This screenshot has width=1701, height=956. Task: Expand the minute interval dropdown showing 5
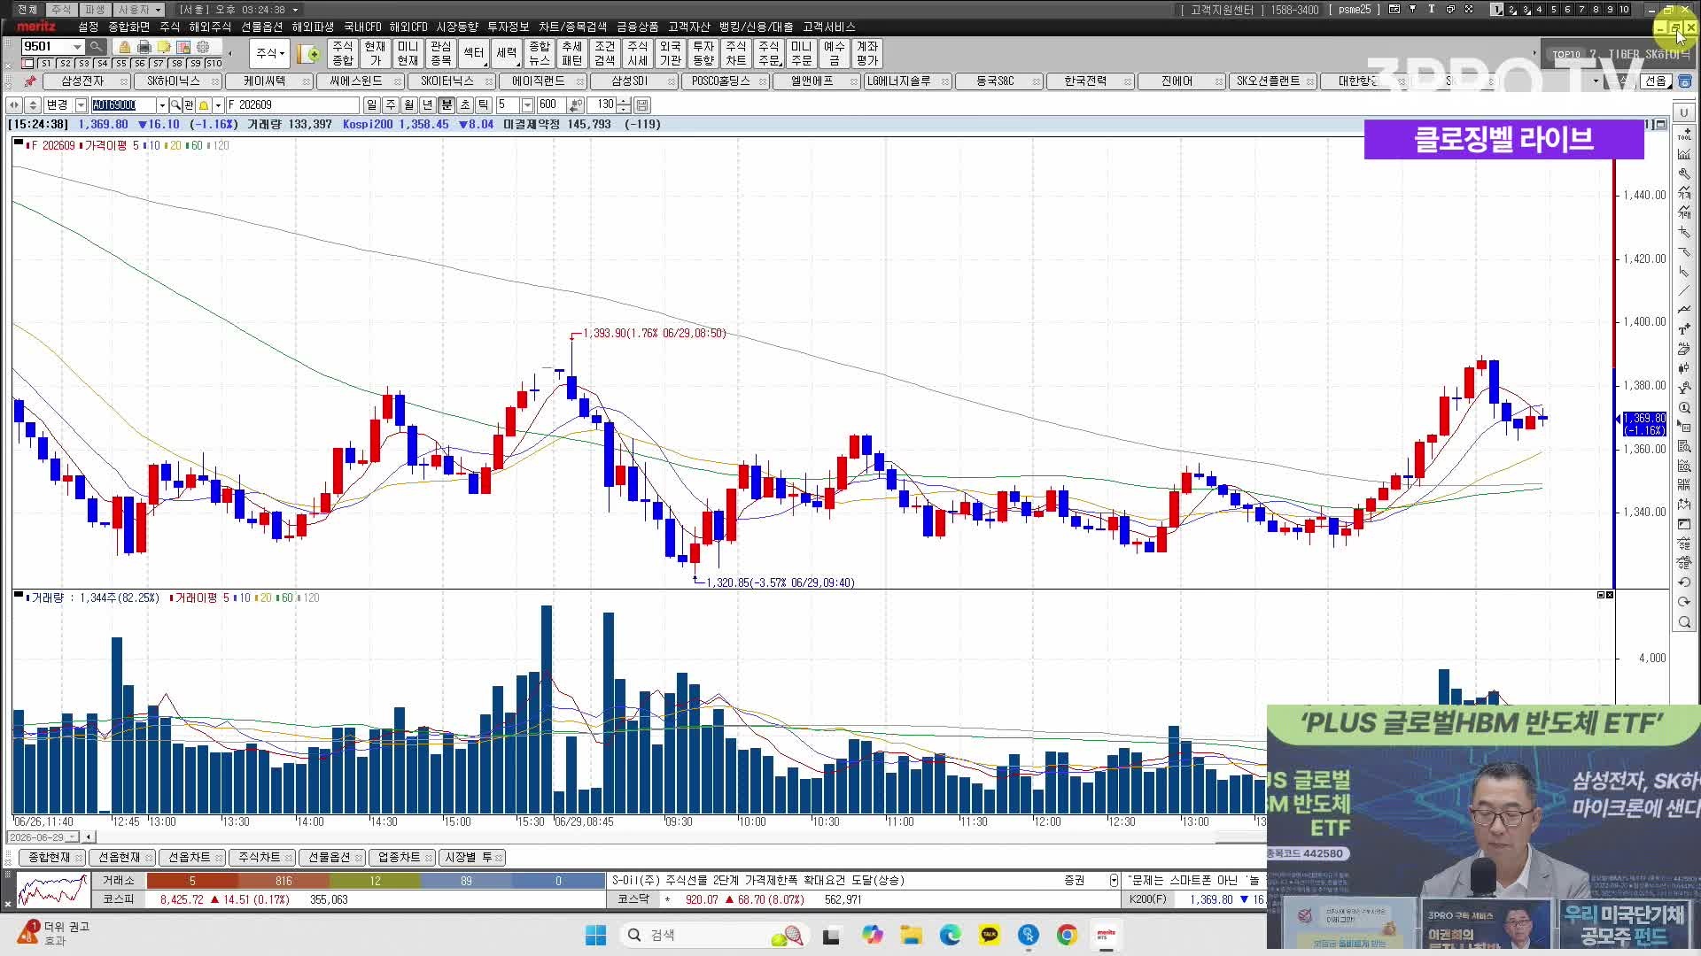[x=527, y=104]
